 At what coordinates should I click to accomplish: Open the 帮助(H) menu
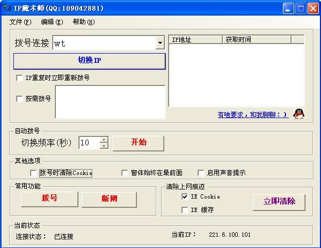(84, 21)
